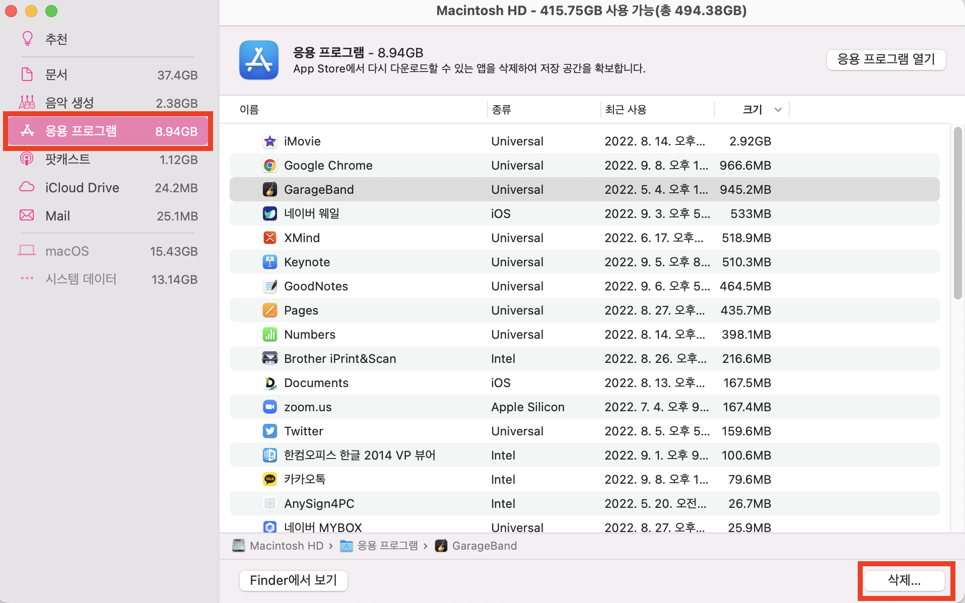This screenshot has width=965, height=603.
Task: Click 2.92GB size of iMovie
Action: pyautogui.click(x=750, y=141)
